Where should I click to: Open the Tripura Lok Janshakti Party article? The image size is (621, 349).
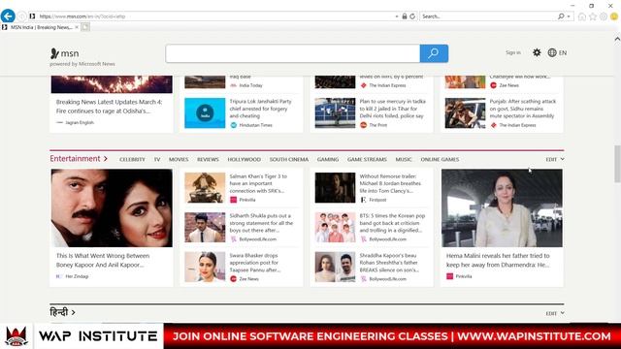260,109
